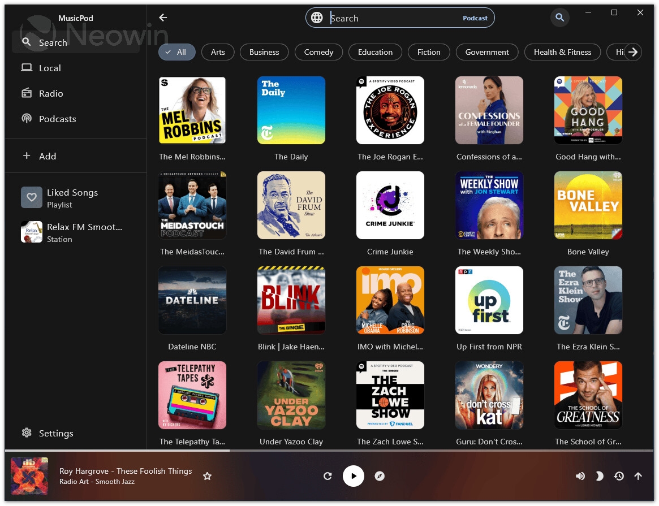Click the magnifier search button at top right
The width and height of the screenshot is (659, 506).
coord(559,18)
